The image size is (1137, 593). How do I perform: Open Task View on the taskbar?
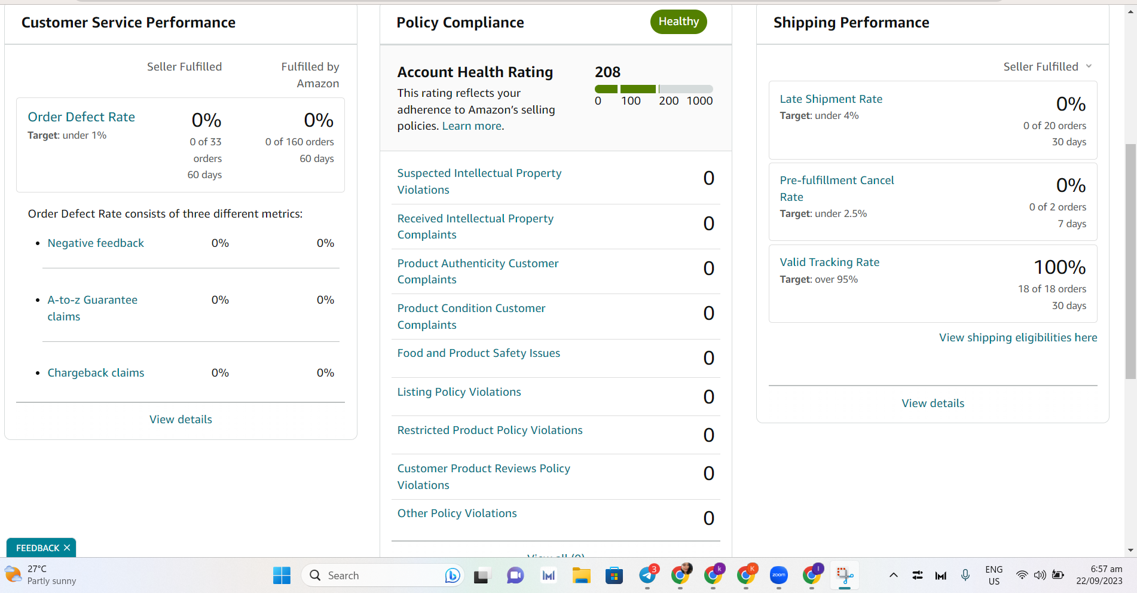[482, 575]
